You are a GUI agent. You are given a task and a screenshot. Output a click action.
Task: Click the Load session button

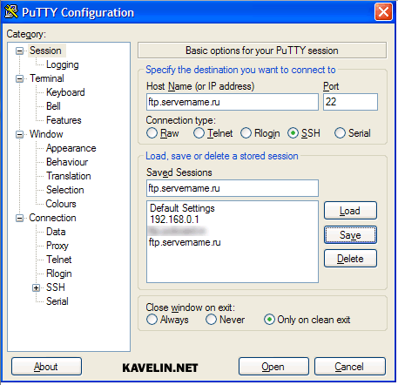click(x=350, y=211)
